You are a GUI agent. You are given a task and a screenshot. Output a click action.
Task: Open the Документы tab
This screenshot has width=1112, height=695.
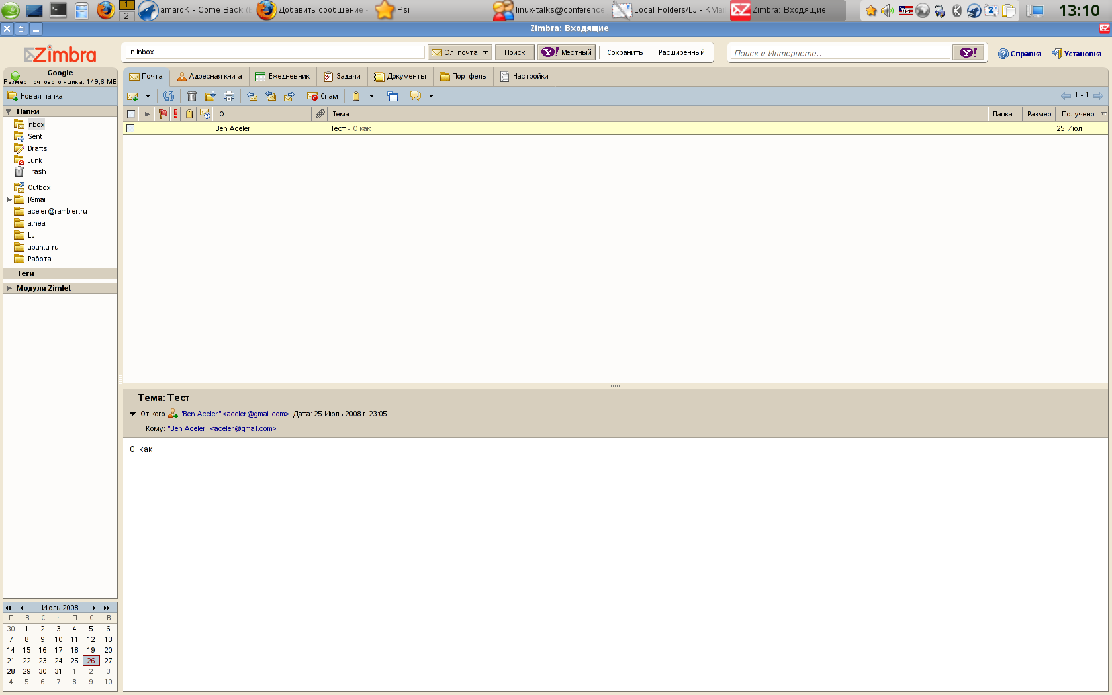coord(400,77)
